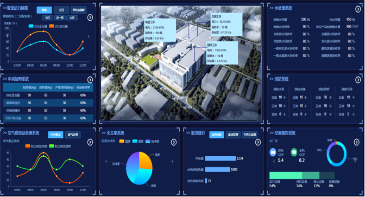Viewport: 365px width, 197px height.
Task: Open details arrow in 中央加药系统 panel
Action: [90, 80]
